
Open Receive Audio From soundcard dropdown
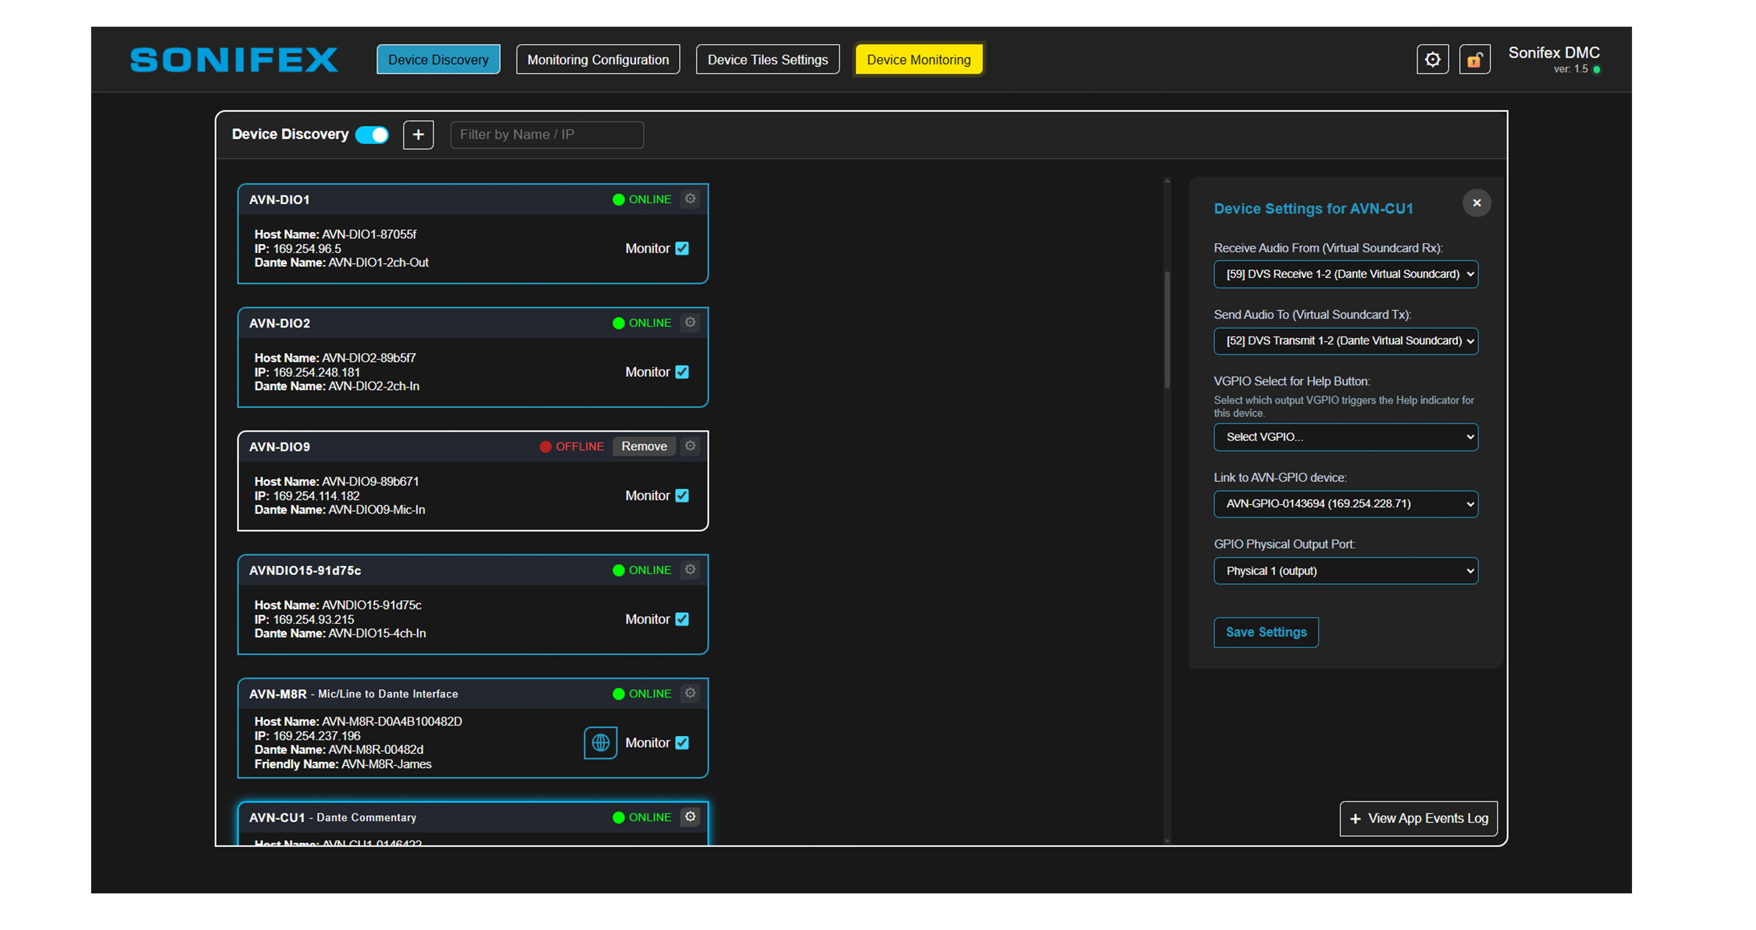[x=1346, y=274]
